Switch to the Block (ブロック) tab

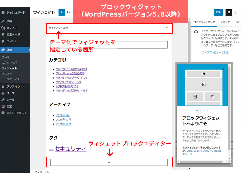[x=225, y=22]
